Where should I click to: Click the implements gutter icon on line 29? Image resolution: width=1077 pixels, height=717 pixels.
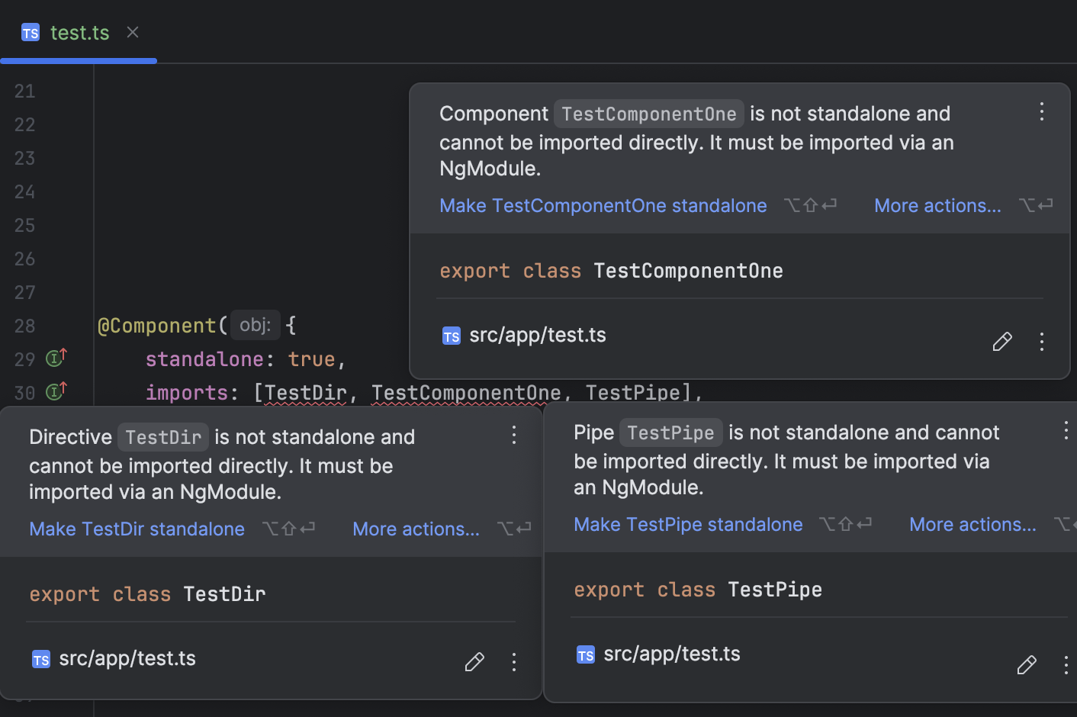[55, 358]
